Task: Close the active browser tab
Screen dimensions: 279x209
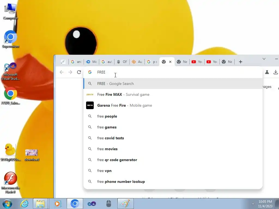Action: pyautogui.click(x=170, y=62)
